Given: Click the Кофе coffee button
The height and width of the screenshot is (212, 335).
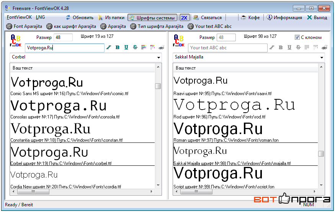Looking at the screenshot, I should tap(250, 18).
